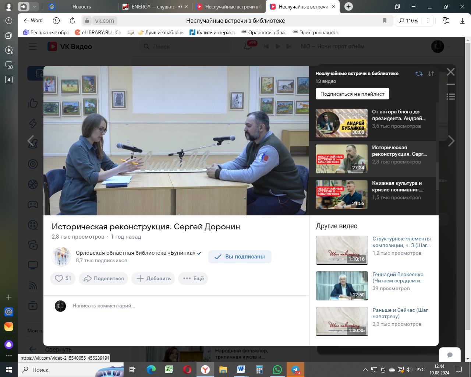
Task: Reload the page using refresh icon
Action: click(72, 21)
